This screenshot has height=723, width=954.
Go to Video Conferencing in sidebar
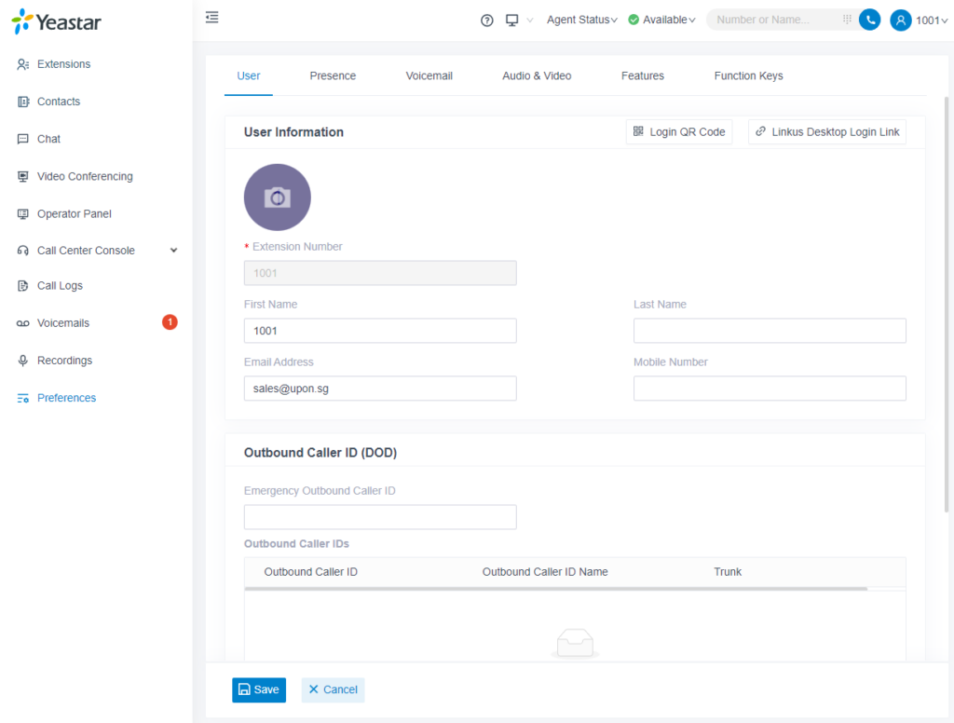[x=85, y=176]
